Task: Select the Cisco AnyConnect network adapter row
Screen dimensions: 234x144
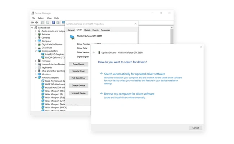Action: pyautogui.click(x=53, y=81)
